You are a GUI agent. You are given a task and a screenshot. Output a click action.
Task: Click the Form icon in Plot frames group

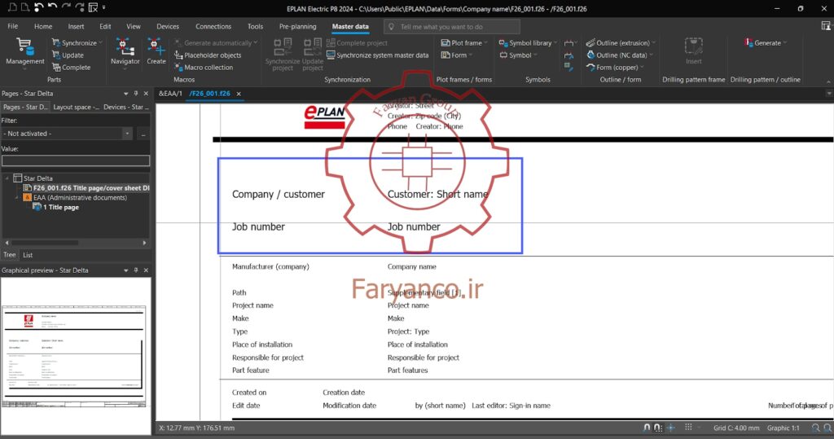[x=446, y=55]
